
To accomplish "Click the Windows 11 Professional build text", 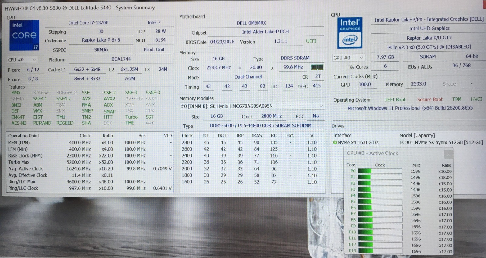I will pyautogui.click(x=410, y=108).
